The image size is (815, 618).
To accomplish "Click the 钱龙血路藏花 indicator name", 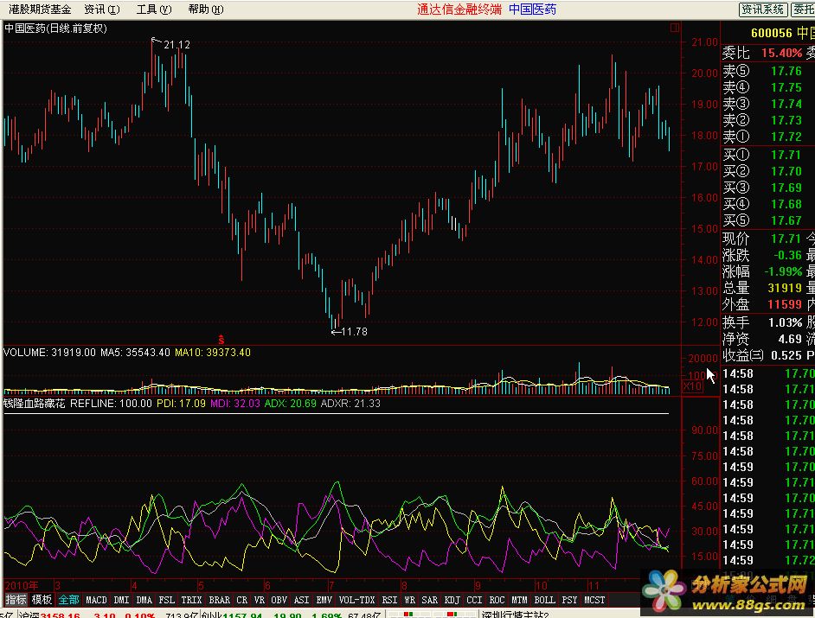I will click(x=35, y=404).
